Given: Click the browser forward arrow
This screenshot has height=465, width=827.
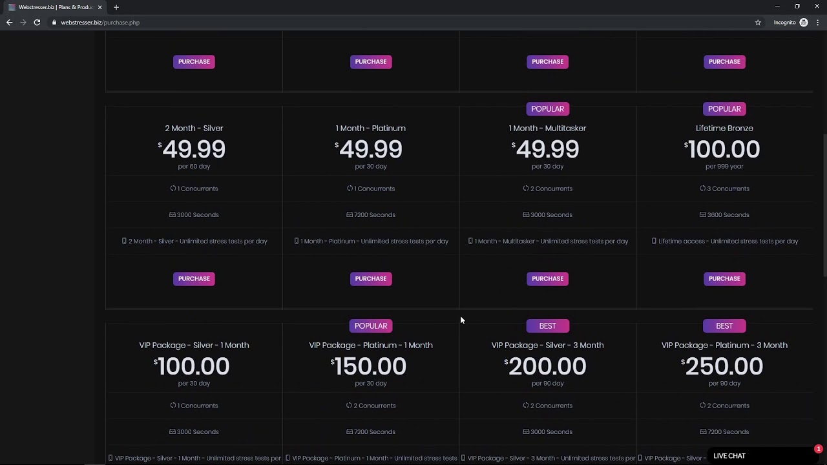Looking at the screenshot, I should pos(23,23).
